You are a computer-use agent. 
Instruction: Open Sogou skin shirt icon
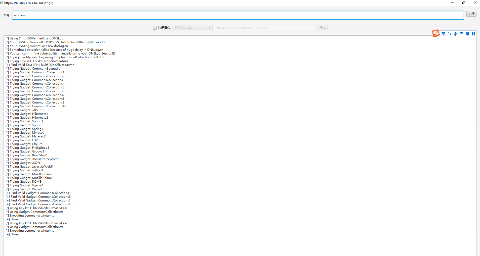pyautogui.click(x=467, y=34)
